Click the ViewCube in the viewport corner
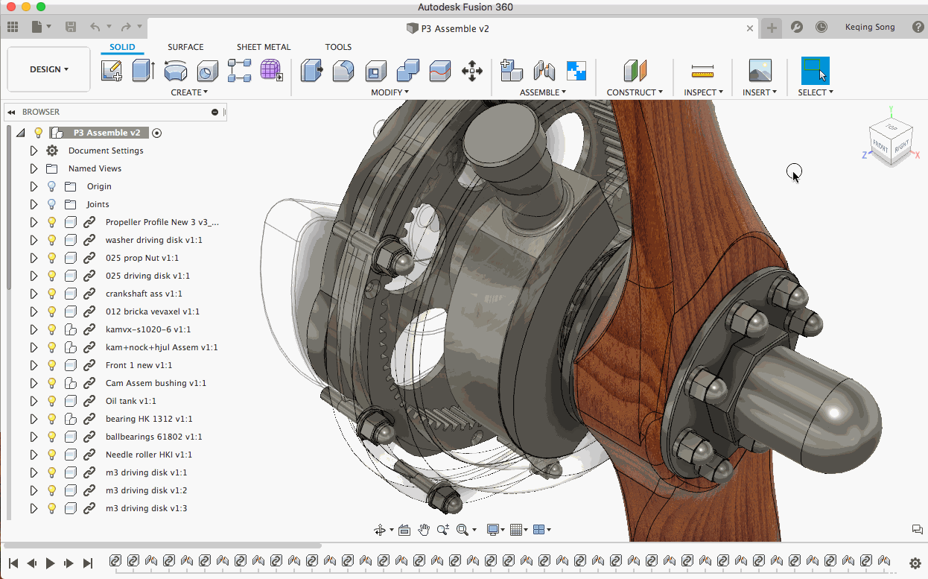 tap(890, 142)
